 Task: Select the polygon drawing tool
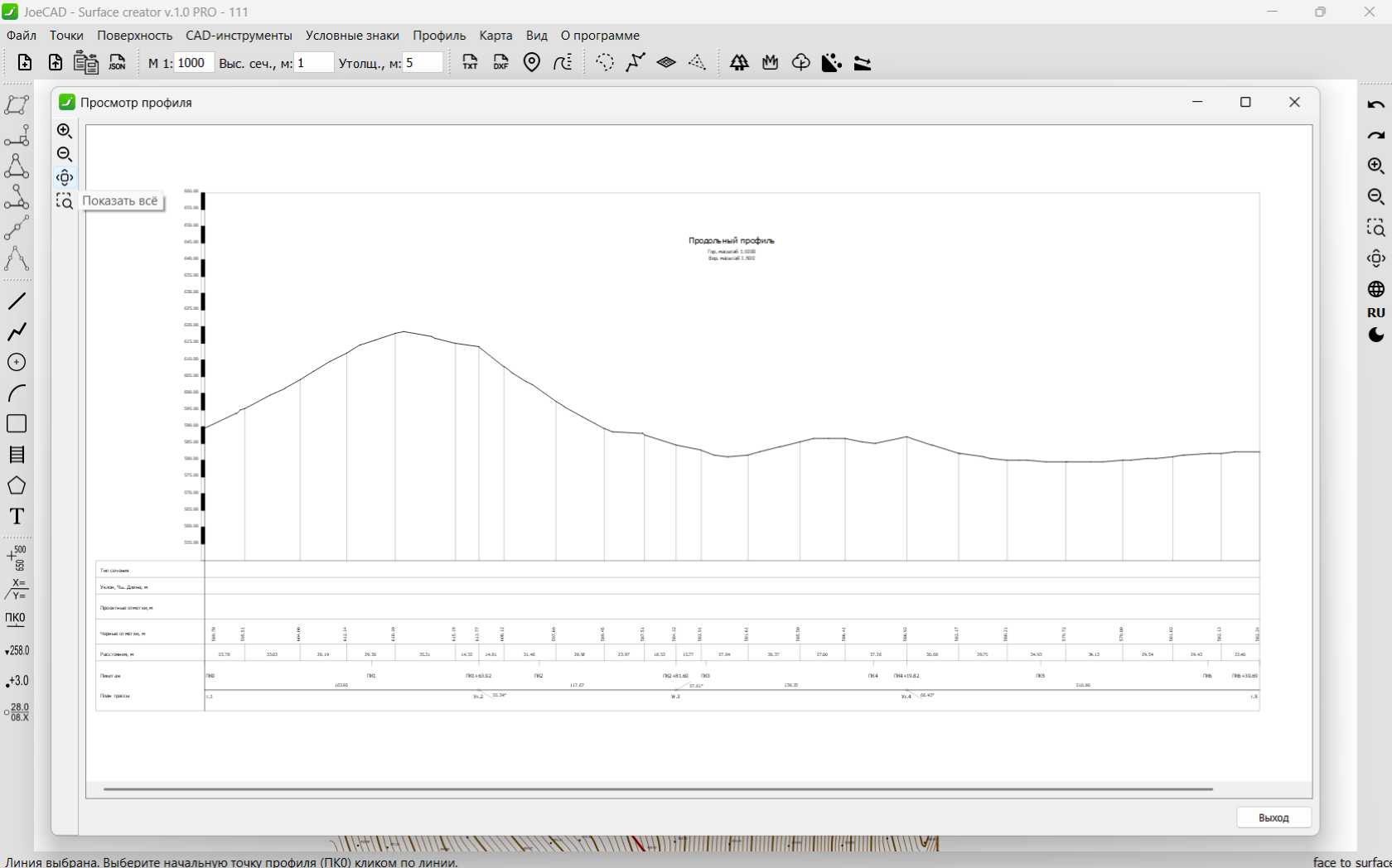point(17,486)
